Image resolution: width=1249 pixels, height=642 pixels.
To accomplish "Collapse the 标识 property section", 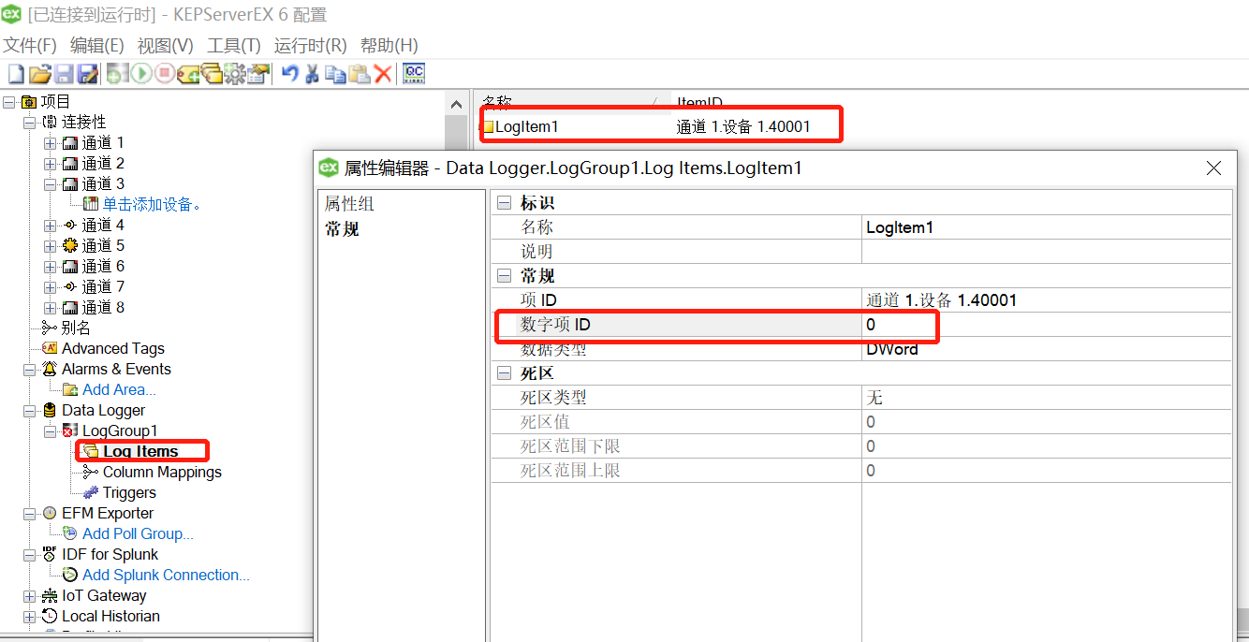I will (x=505, y=203).
